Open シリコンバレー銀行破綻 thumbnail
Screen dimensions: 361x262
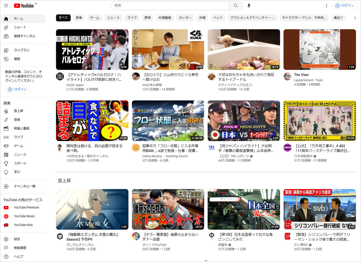(x=320, y=209)
